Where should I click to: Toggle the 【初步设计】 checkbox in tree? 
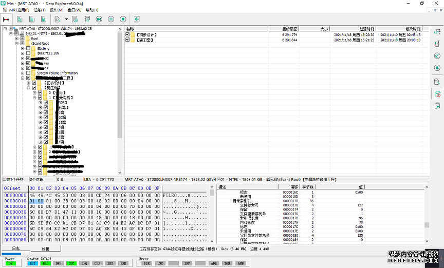[34, 83]
